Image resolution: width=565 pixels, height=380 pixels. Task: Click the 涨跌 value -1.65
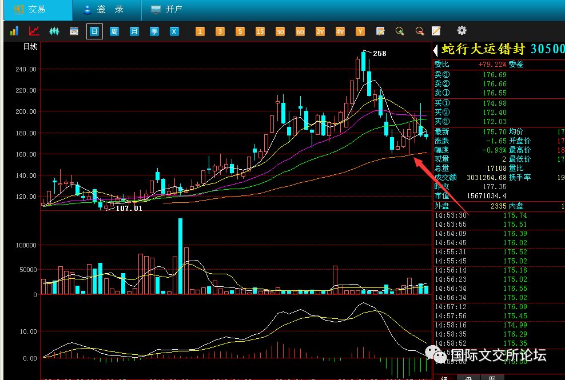(496, 141)
